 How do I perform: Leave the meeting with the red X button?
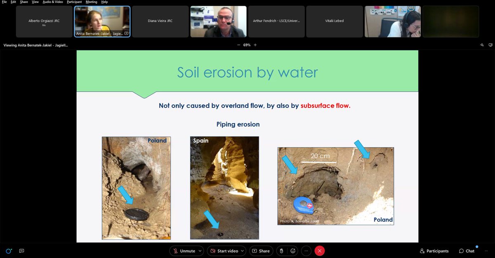(319, 251)
